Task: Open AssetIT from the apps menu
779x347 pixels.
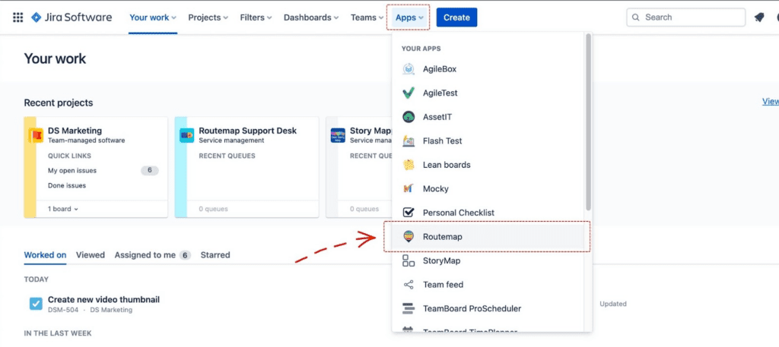Action: click(487, 117)
